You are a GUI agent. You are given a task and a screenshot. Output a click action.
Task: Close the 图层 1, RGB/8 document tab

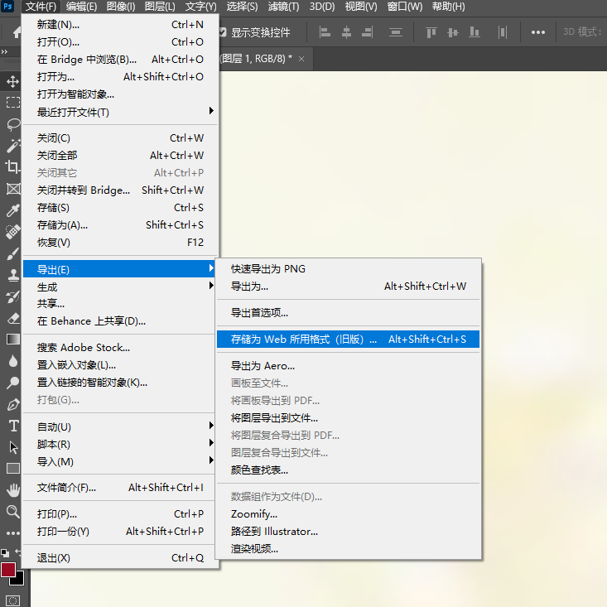(301, 59)
